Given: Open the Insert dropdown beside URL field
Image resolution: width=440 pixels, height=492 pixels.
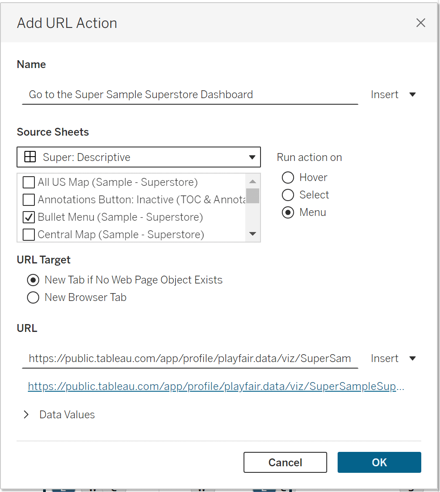Looking at the screenshot, I should click(x=393, y=359).
